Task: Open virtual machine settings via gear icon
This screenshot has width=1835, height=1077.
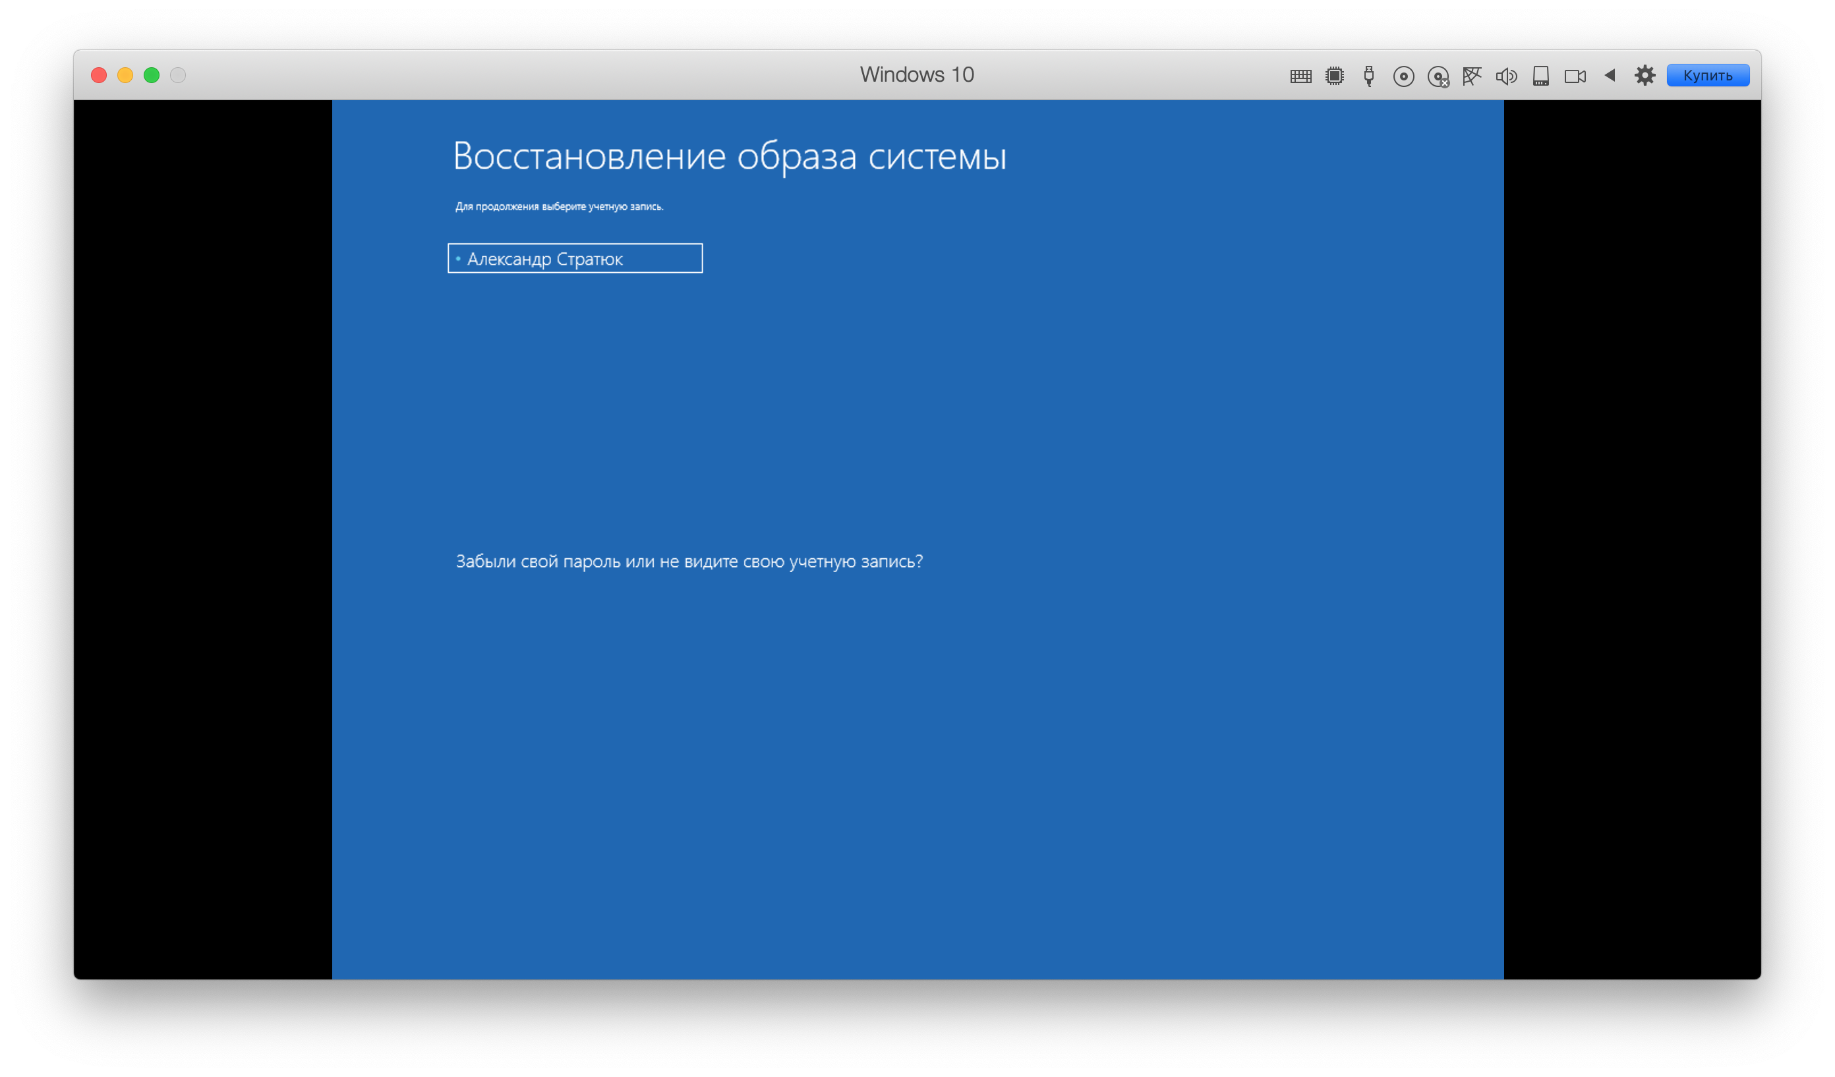Action: [x=1645, y=75]
